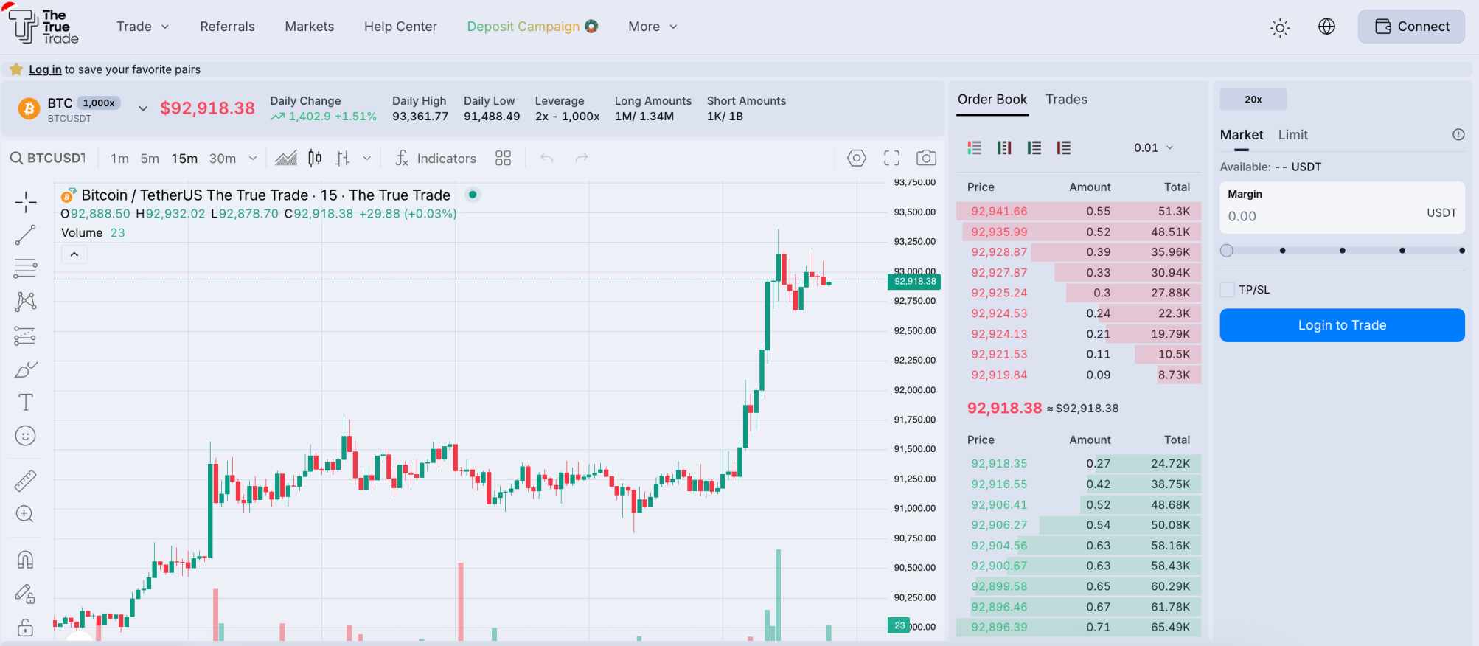
Task: Search symbol BTCUSDT in chart toolbar
Action: point(48,158)
